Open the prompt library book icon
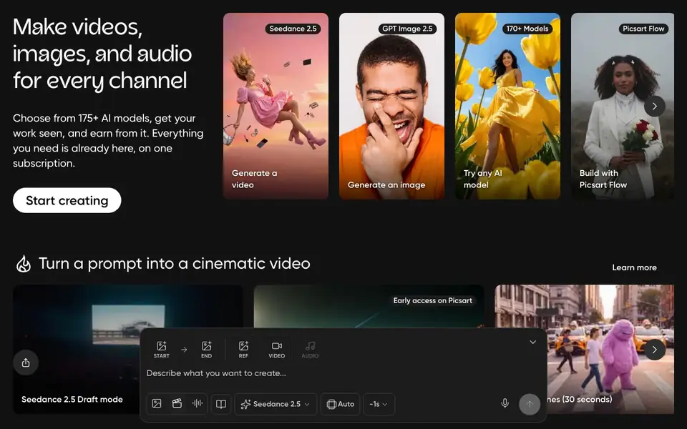 coord(221,404)
